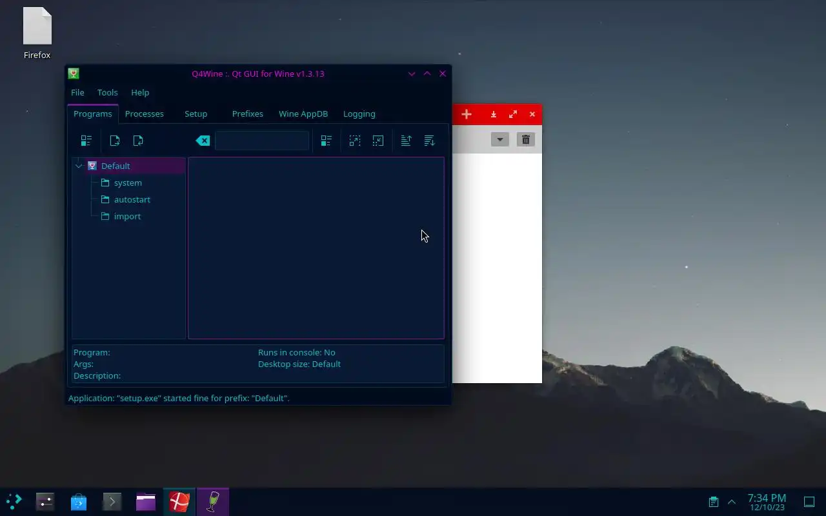Click the show desktop button in taskbar

click(x=809, y=501)
